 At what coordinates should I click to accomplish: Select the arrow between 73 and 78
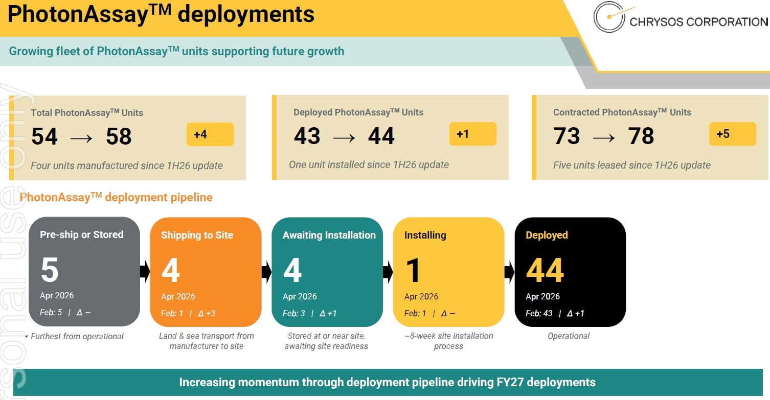(x=603, y=137)
